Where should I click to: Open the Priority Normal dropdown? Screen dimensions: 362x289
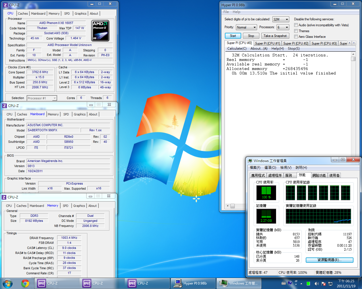pyautogui.click(x=246, y=27)
